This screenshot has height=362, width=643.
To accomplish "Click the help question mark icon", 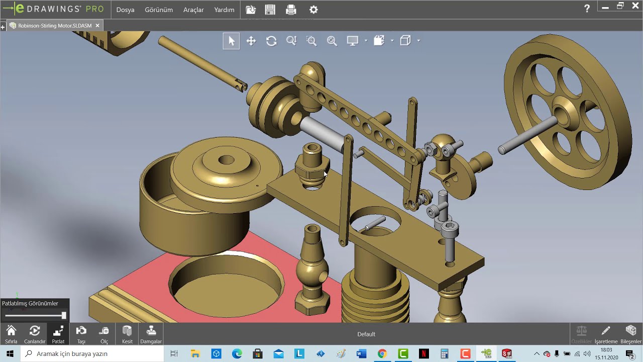I will point(587,9).
